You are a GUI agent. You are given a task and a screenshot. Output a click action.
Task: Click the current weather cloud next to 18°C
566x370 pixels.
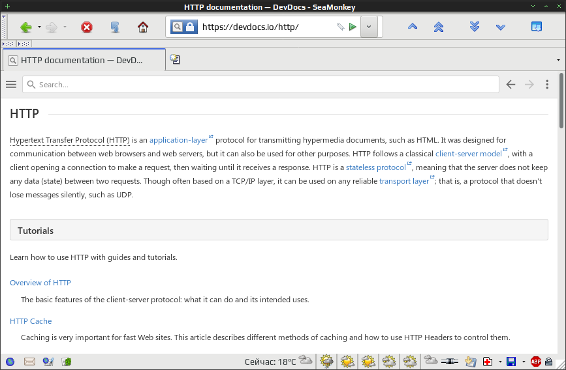coord(306,360)
